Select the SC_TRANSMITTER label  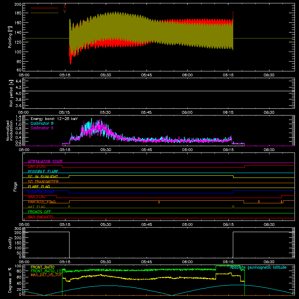[43, 182]
